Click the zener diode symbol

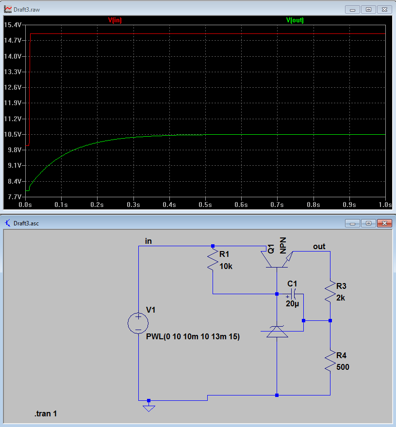(x=277, y=332)
